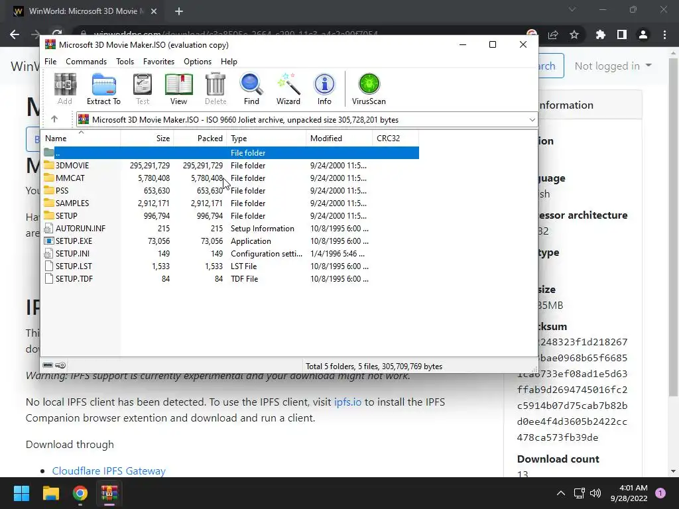
Task: Open the Find magnifier tool
Action: point(251,89)
